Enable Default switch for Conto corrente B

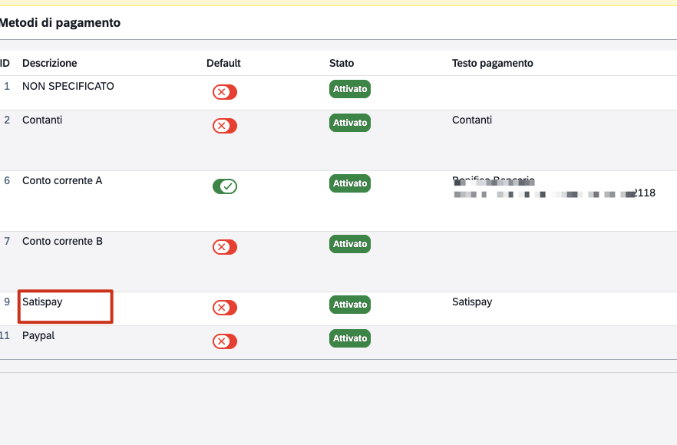[224, 247]
